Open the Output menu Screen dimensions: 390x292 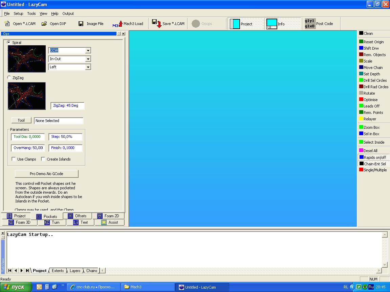[x=68, y=14]
